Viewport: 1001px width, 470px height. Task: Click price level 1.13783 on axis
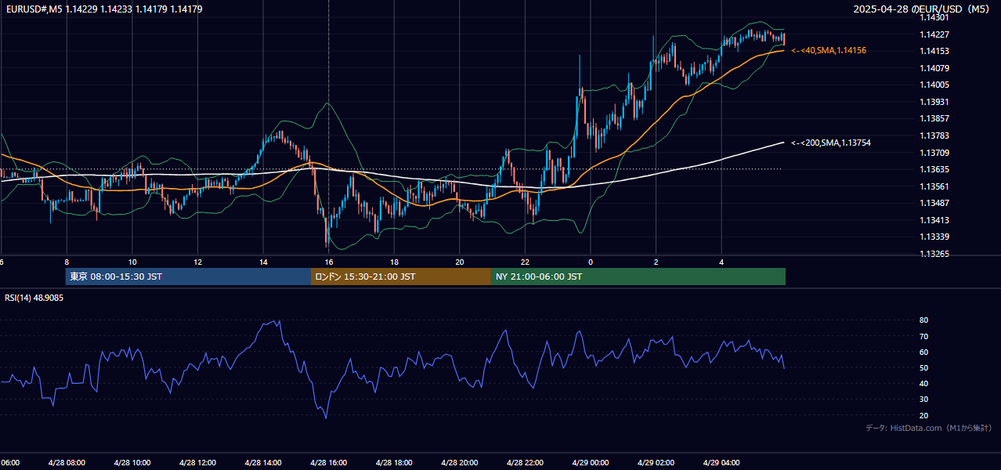(934, 136)
